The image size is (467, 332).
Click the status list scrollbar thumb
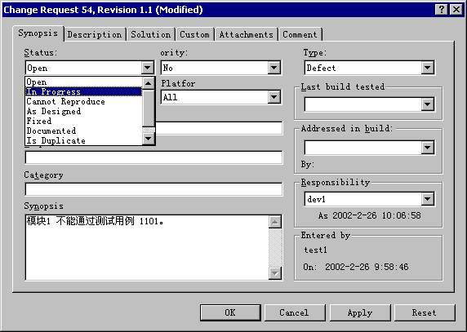(x=149, y=108)
